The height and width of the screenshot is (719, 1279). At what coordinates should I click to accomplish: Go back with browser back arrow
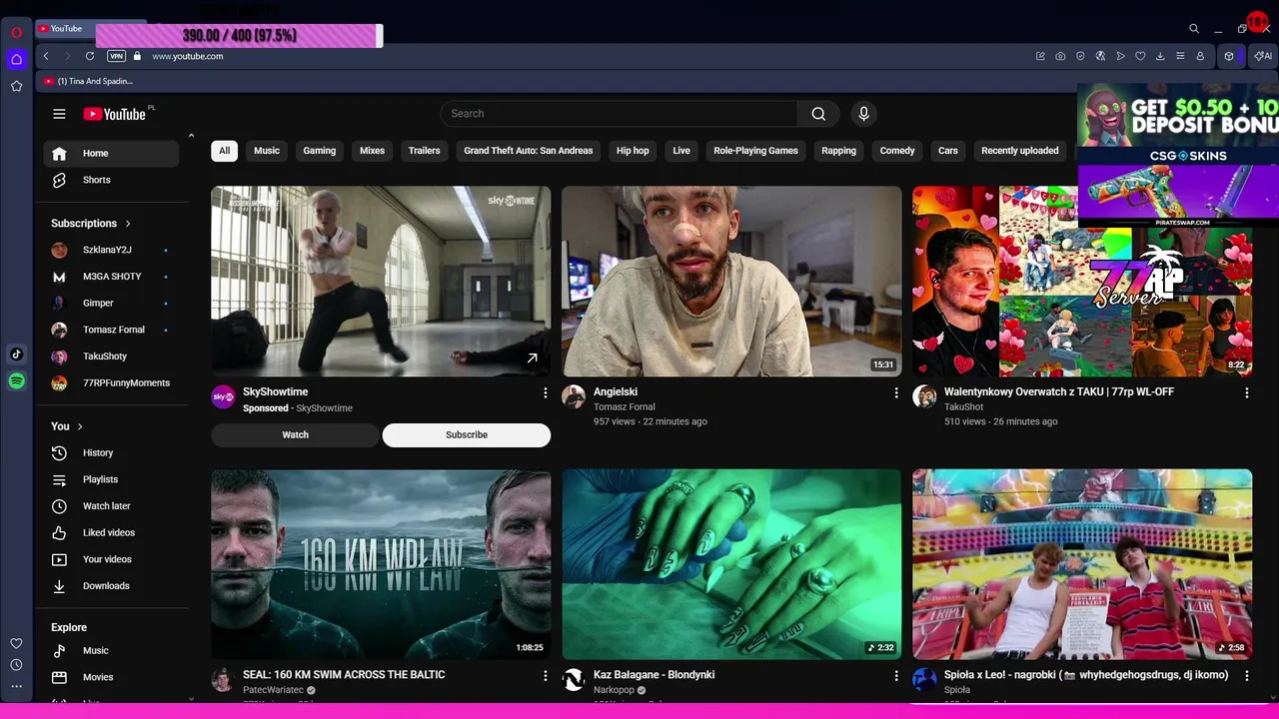pyautogui.click(x=46, y=56)
